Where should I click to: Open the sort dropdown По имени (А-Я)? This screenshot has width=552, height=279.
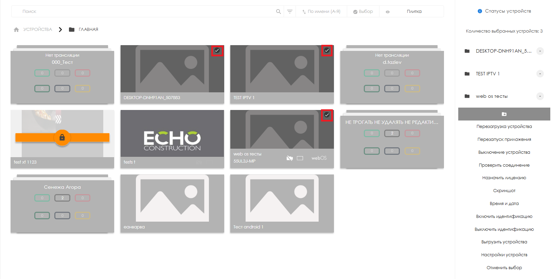321,12
